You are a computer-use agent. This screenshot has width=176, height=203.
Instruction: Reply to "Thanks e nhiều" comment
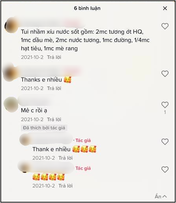pyautogui.click(x=54, y=88)
